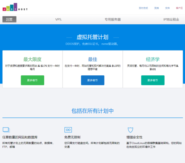Click the 包括在所有计划中 section heading
The height and width of the screenshot is (163, 185).
pos(92,111)
